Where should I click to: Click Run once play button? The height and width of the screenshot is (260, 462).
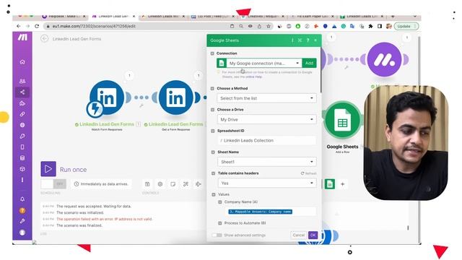tap(48, 169)
